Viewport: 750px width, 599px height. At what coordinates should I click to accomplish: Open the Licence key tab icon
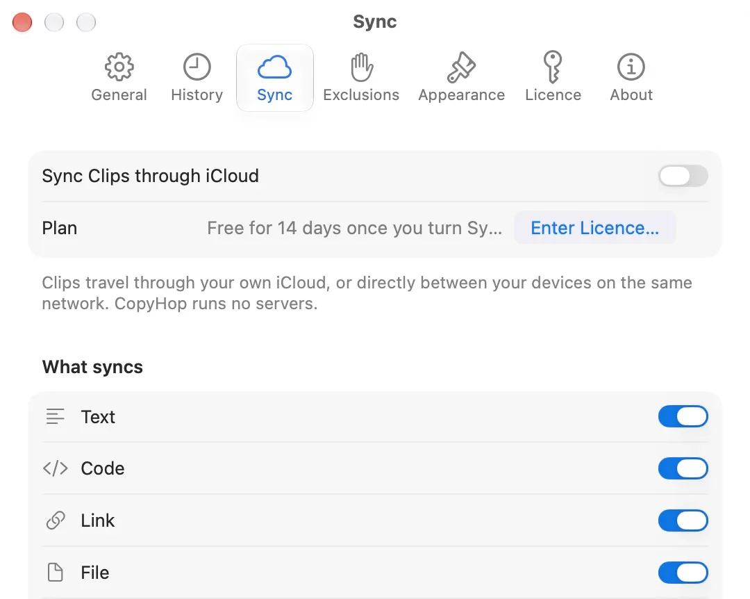point(553,67)
